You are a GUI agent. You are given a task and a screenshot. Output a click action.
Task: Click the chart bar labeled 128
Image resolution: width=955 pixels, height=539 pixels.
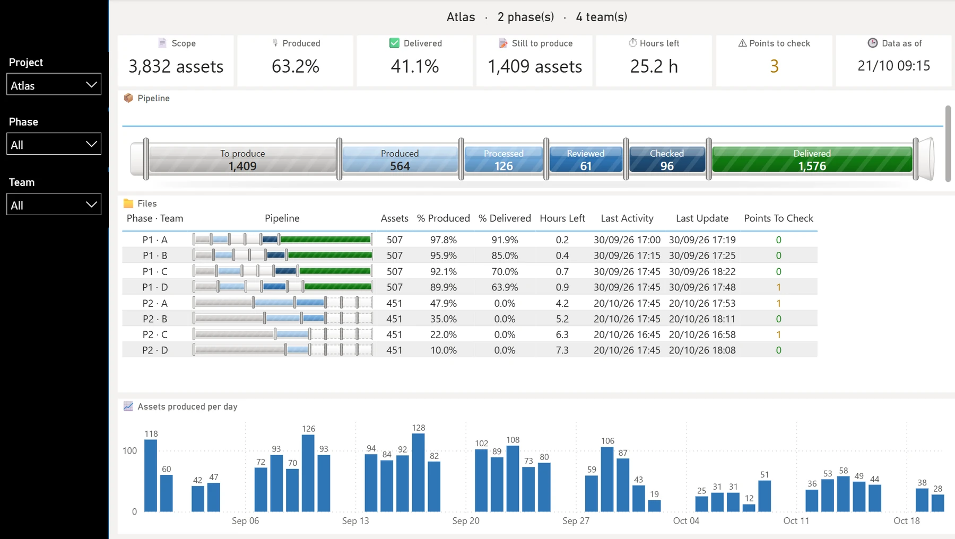pos(418,473)
